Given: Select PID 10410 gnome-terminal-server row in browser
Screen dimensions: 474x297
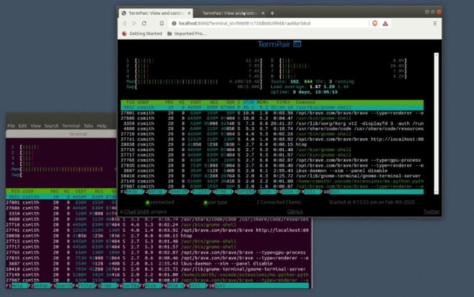Looking at the screenshot, I should [272, 176].
